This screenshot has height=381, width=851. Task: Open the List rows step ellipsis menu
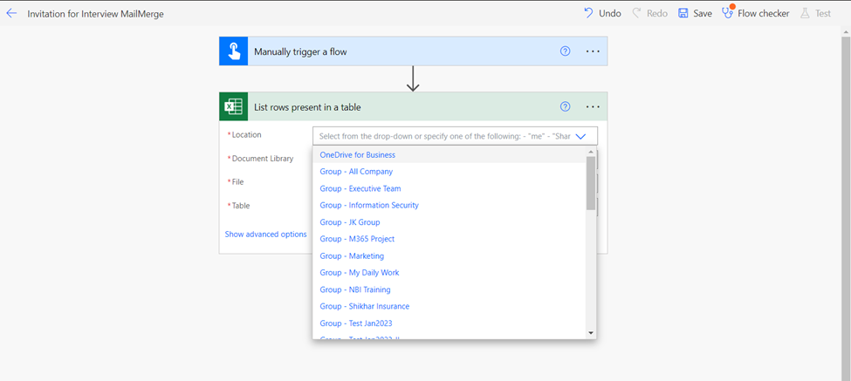593,106
